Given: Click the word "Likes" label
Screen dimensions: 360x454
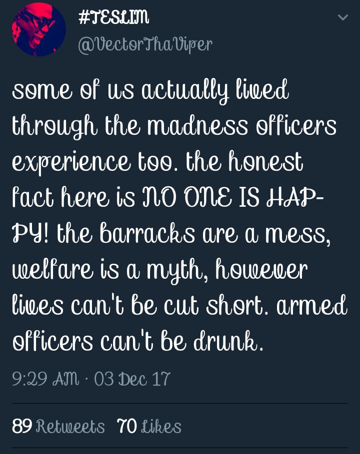Looking at the screenshot, I should tap(161, 427).
